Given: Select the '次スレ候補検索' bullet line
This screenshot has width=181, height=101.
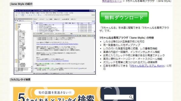Looking at the screenshot, I should point(130,62).
